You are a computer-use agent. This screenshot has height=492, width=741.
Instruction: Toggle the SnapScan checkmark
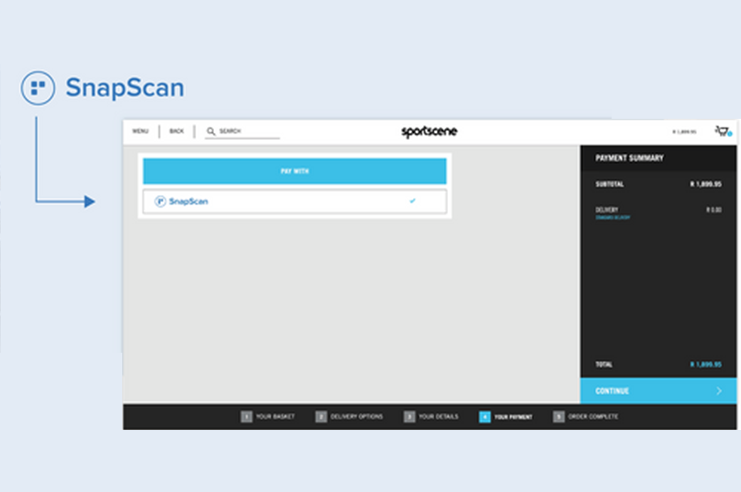412,201
